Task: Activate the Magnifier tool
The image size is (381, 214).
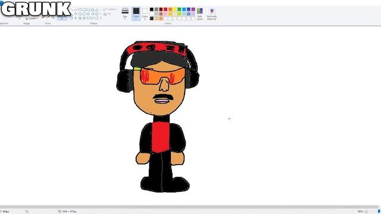Action: click(53, 18)
